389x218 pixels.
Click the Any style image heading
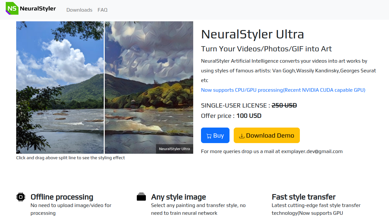(179, 197)
